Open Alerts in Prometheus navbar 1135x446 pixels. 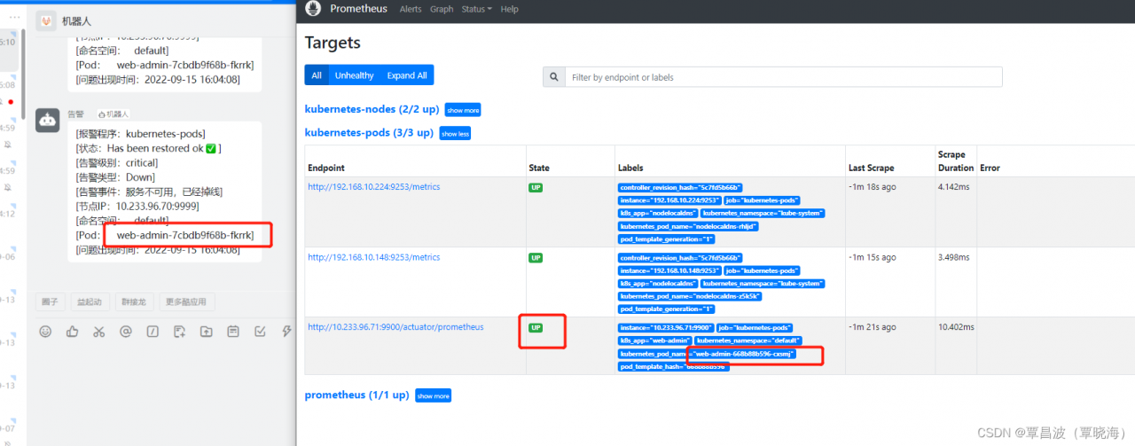click(x=411, y=9)
